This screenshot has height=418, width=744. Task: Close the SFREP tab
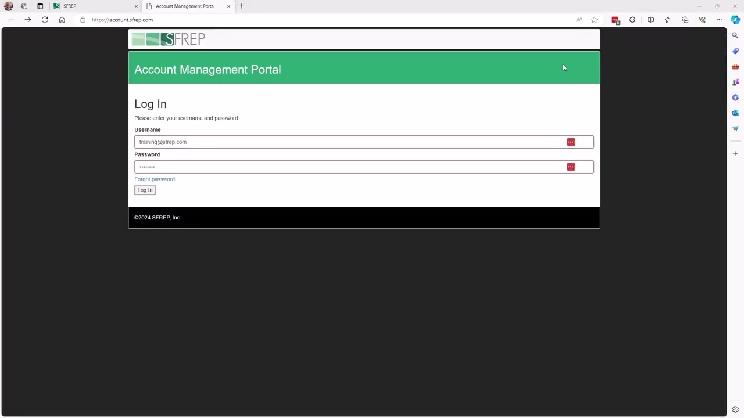tap(136, 6)
